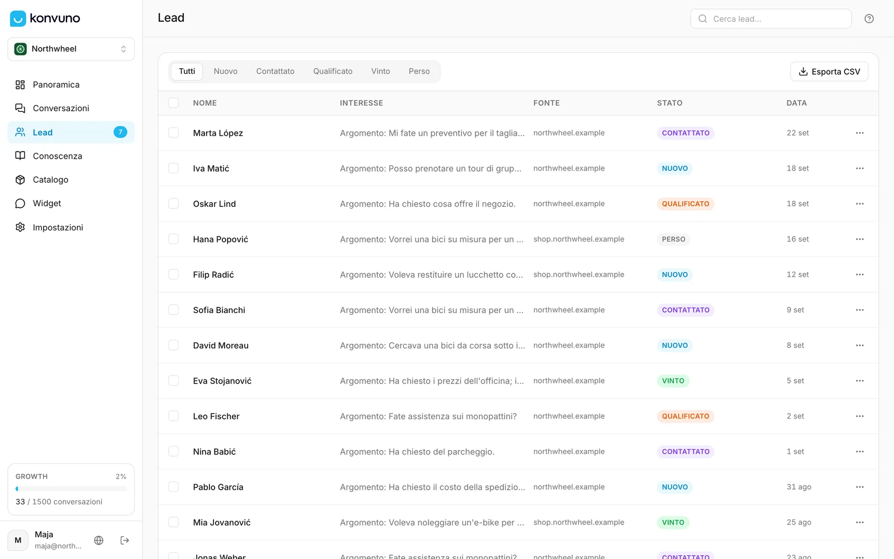Viewport: 894px width, 559px height.
Task: Click the search magnifier icon
Action: pos(703,19)
